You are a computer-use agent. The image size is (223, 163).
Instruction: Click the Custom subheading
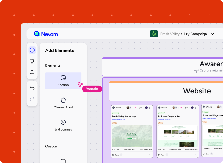click(52, 146)
